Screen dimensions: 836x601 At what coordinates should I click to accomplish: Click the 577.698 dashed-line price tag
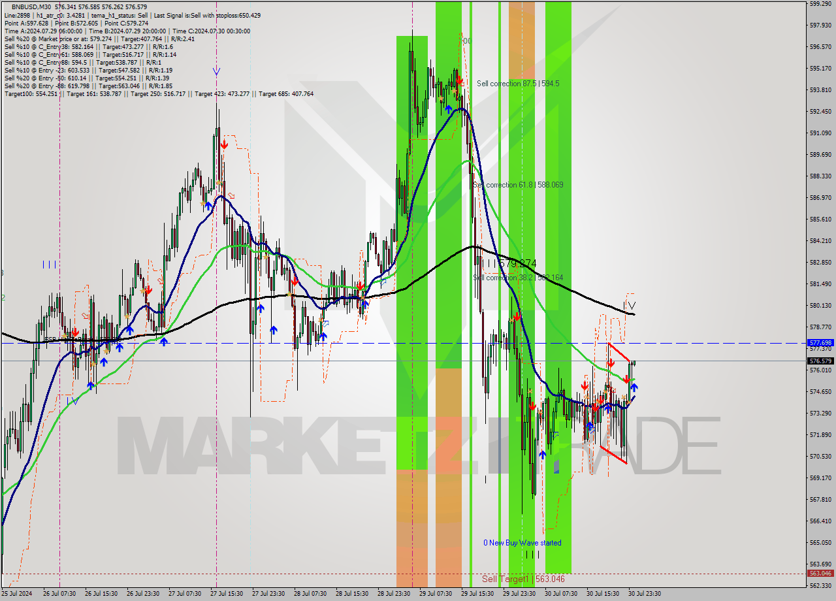[x=820, y=342]
